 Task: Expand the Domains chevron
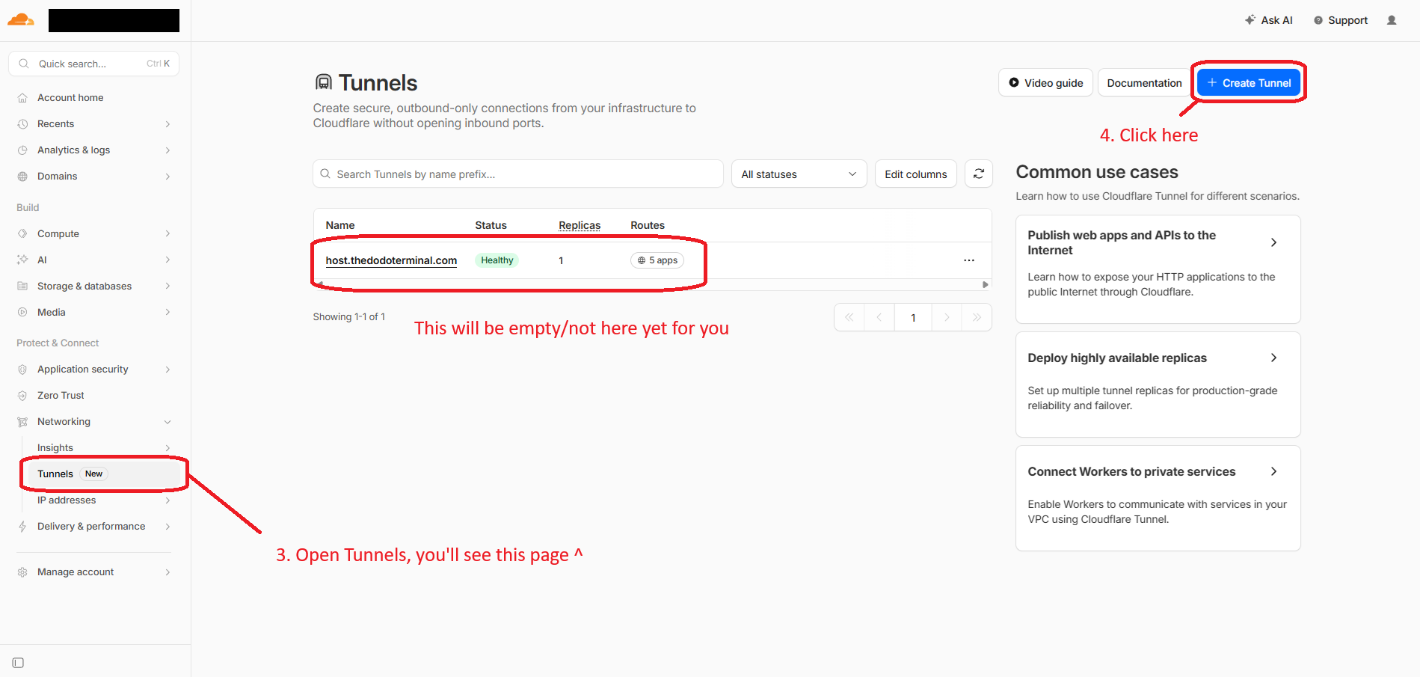[x=167, y=177]
